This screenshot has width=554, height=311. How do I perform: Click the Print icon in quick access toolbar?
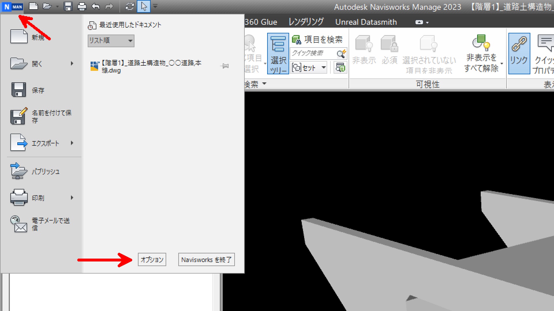click(x=82, y=6)
